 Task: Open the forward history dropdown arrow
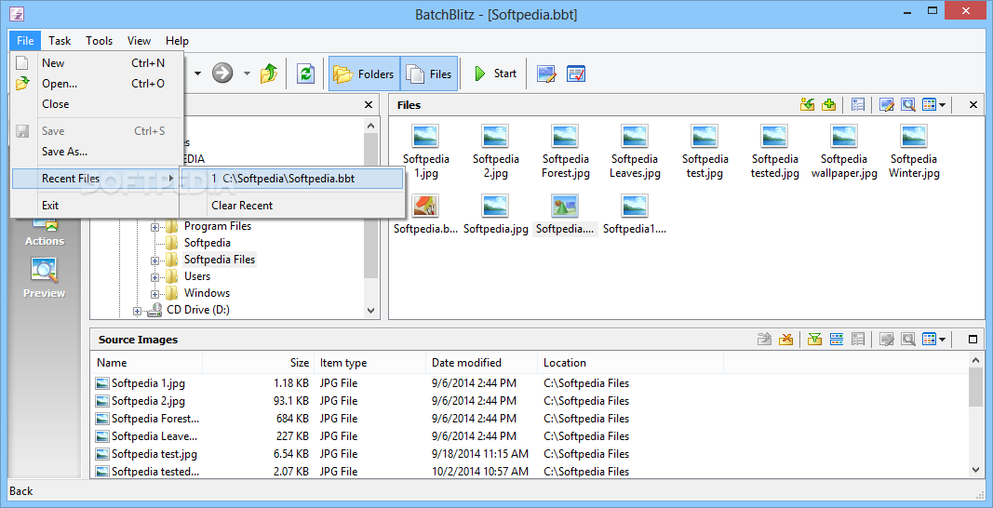tap(247, 74)
